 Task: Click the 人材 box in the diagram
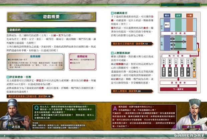pos(176,61)
